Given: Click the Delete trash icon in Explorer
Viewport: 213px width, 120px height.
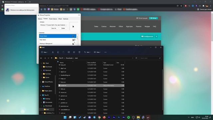Looking at the screenshot, I should (79, 52).
